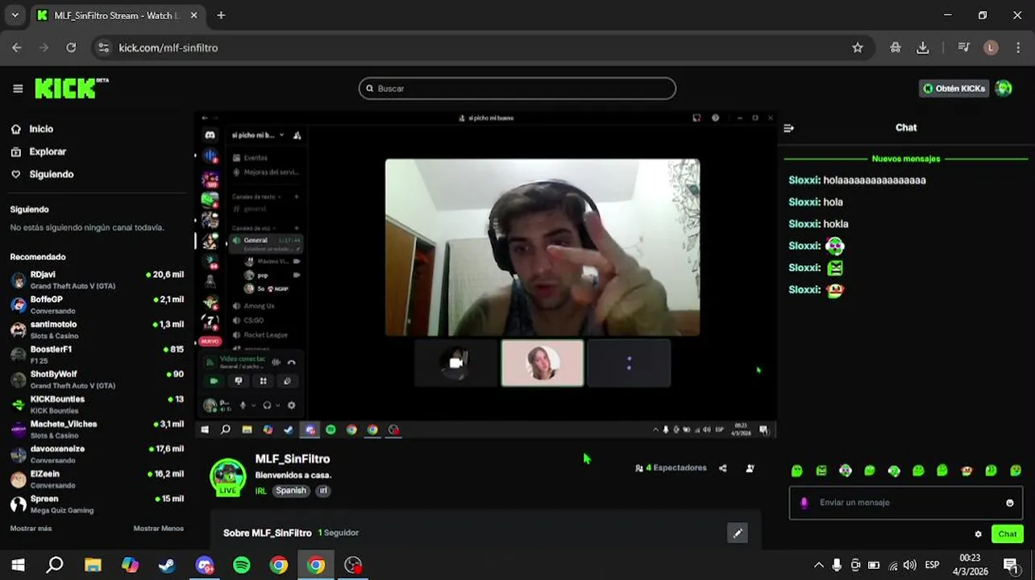Screen dimensions: 1035x580
Task: Click the pencil edit icon
Action: (738, 533)
